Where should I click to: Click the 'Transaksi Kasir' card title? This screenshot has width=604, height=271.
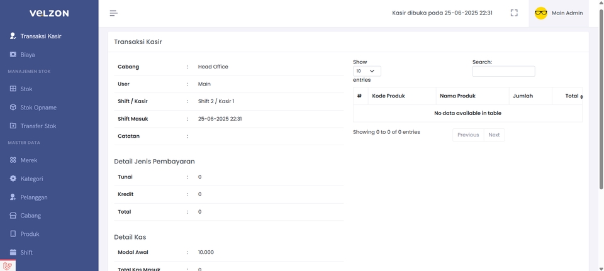click(138, 42)
